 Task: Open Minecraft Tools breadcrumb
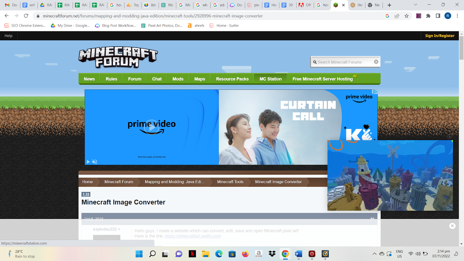[x=230, y=182]
